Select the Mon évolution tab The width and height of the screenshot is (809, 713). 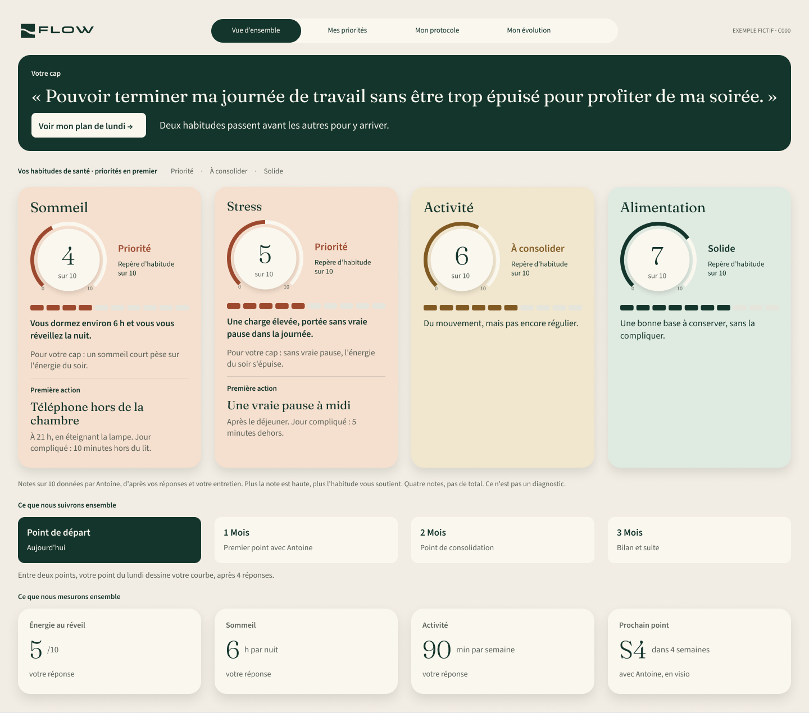point(529,30)
